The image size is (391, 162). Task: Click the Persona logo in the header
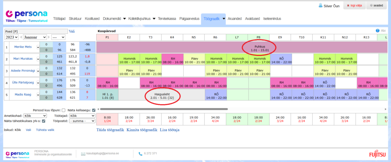(x=26, y=16)
